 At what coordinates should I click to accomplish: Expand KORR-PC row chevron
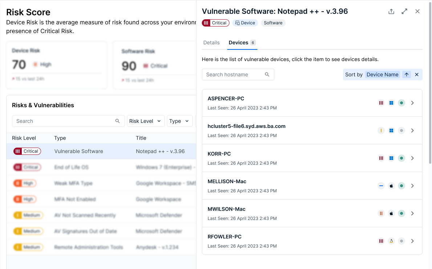click(x=412, y=158)
